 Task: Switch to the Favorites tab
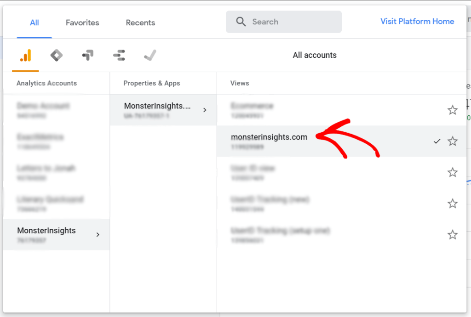click(x=82, y=22)
